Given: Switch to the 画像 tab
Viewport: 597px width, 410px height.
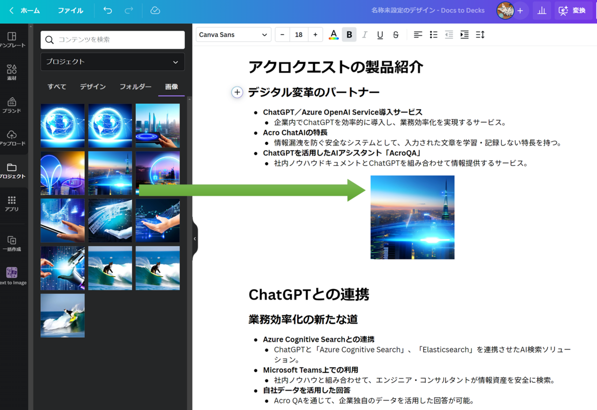Looking at the screenshot, I should click(171, 86).
